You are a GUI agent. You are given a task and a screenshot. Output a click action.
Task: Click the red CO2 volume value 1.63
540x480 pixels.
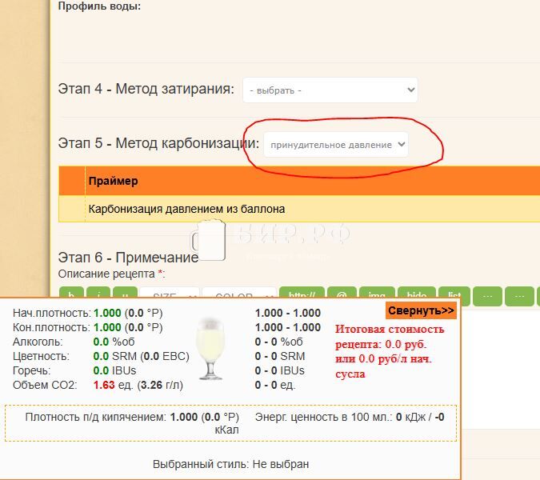pyautogui.click(x=104, y=386)
